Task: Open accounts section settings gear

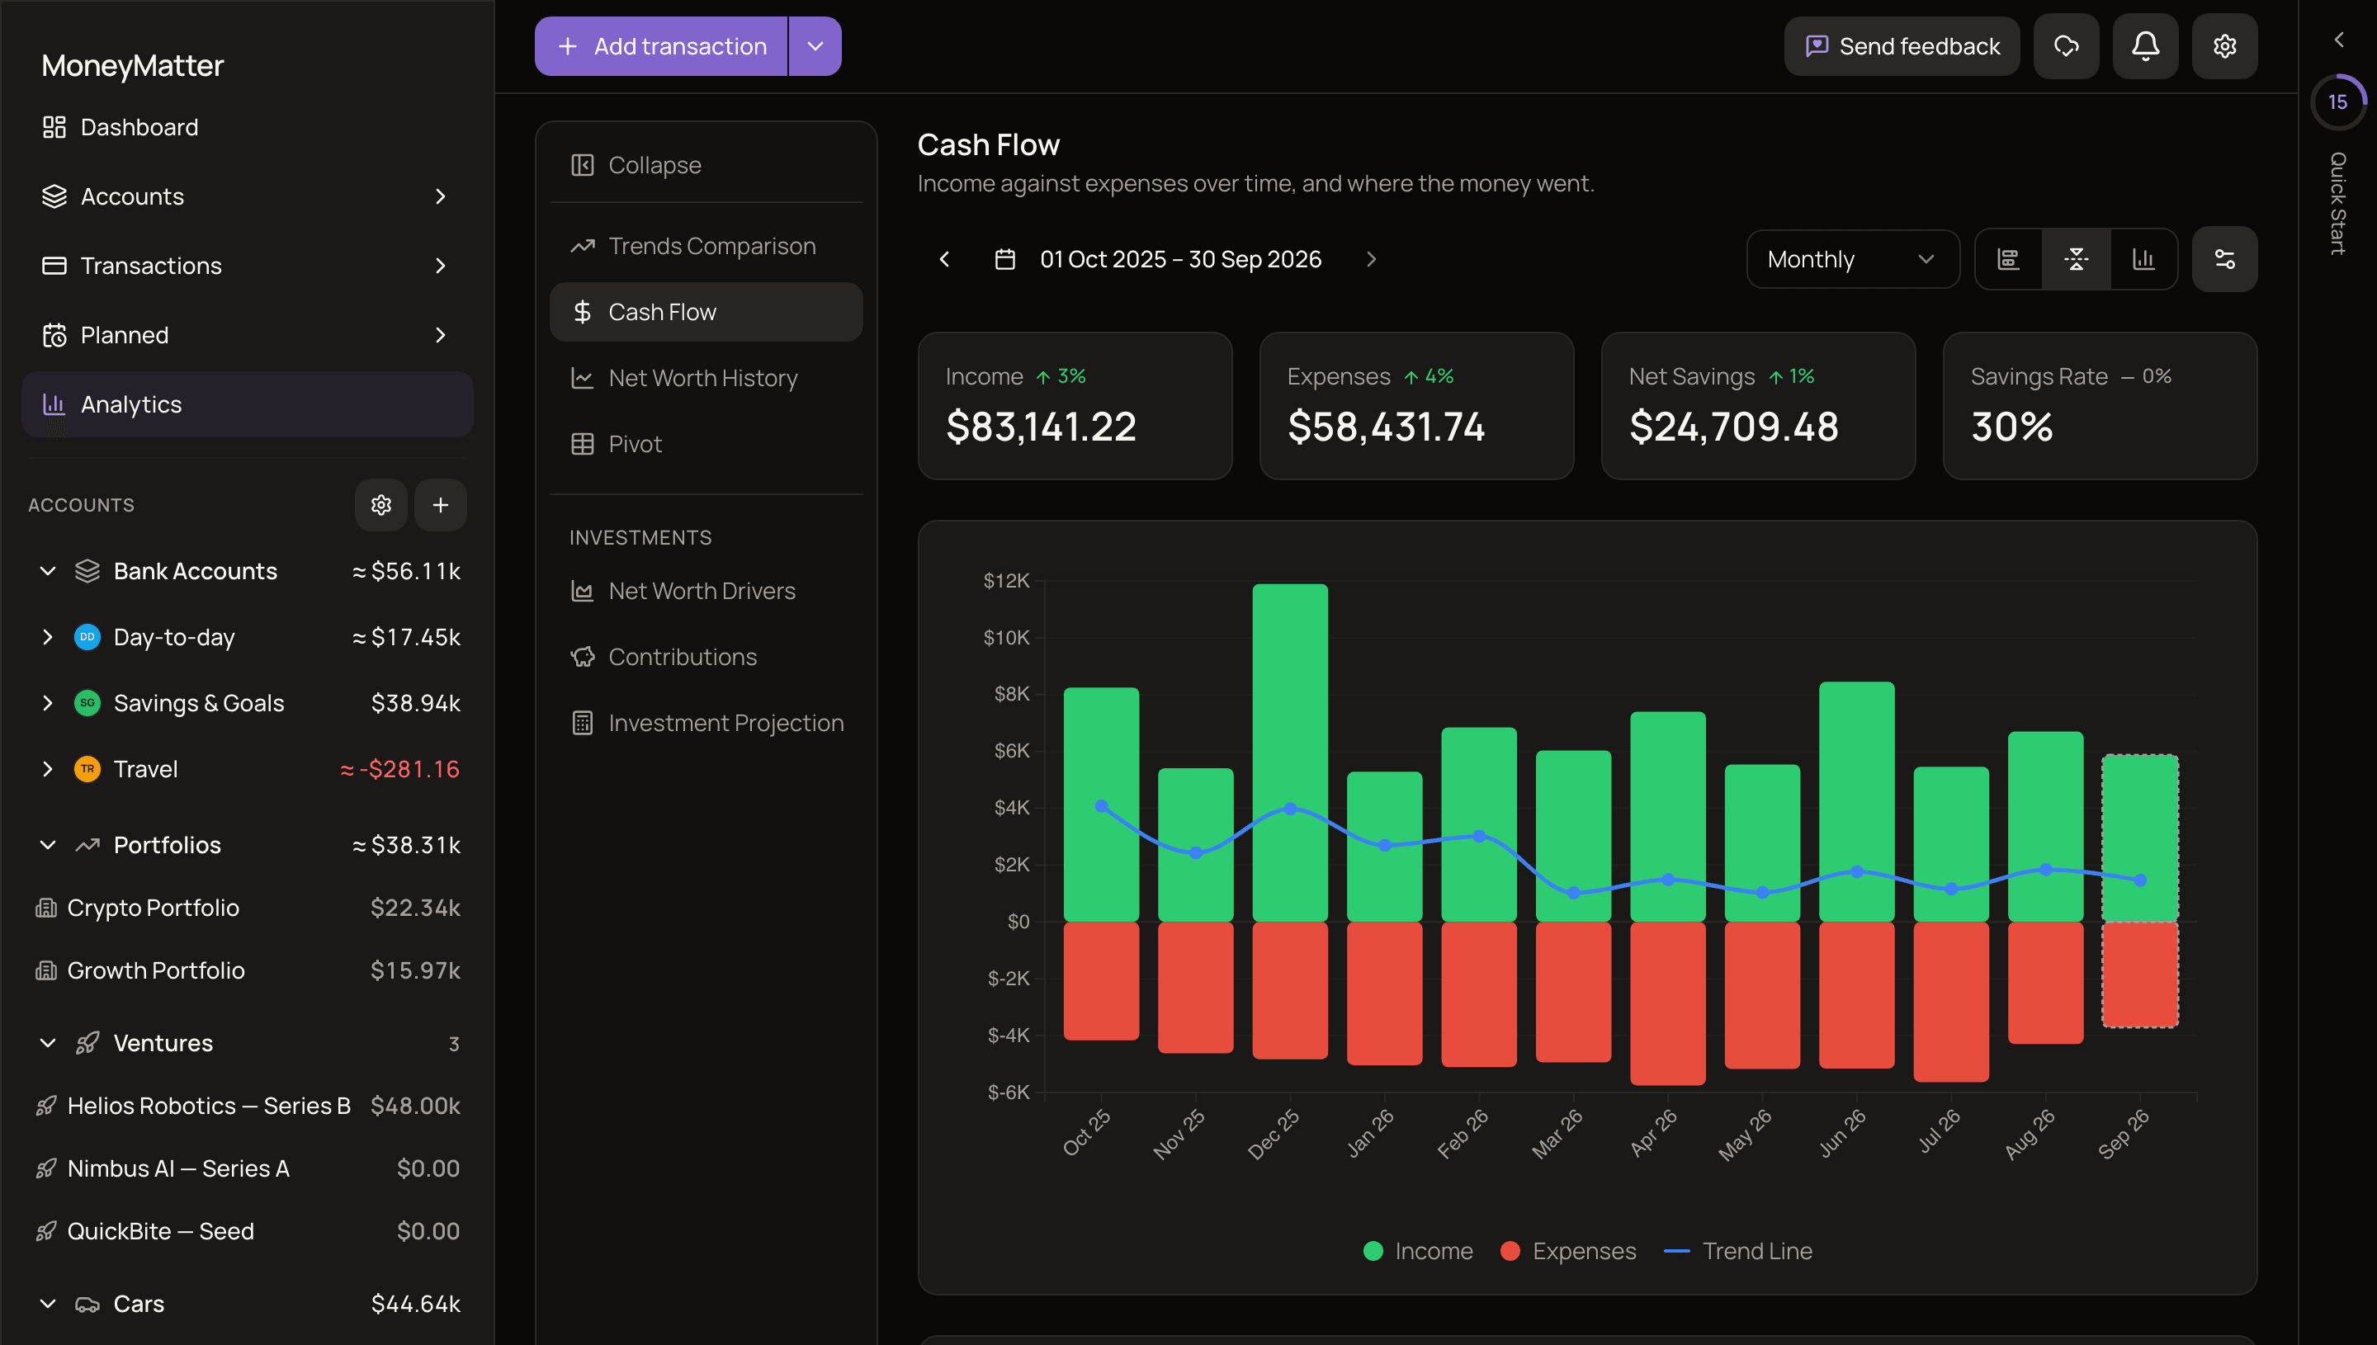Action: 380,504
